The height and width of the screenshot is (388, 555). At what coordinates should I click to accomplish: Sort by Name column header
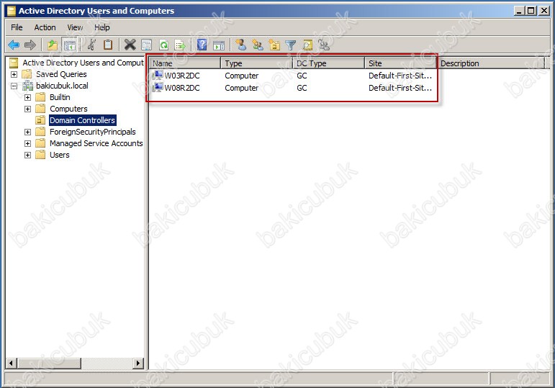[185, 63]
